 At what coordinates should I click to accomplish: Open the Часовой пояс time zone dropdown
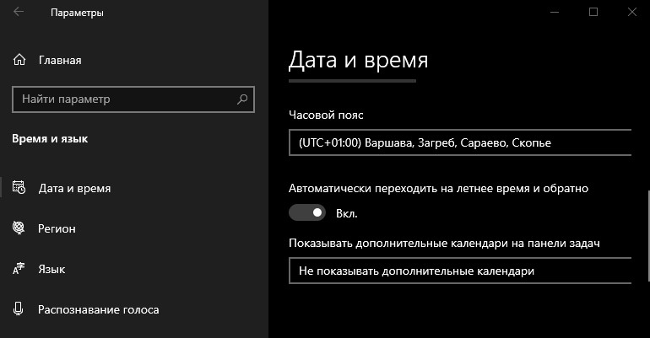(x=460, y=142)
